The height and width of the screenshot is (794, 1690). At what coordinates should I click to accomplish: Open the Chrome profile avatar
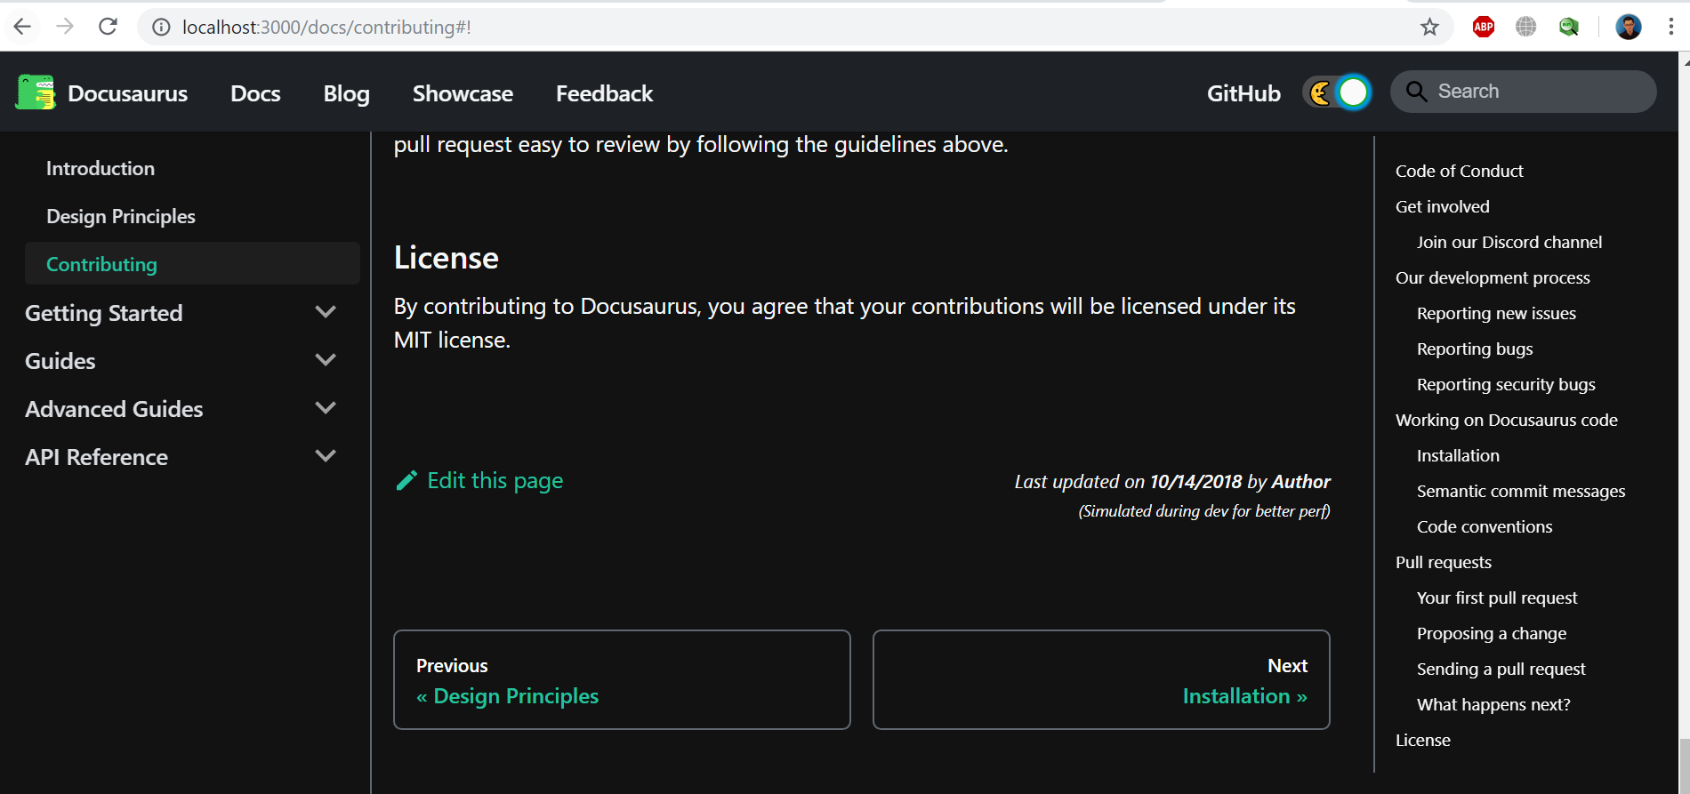coord(1629,28)
